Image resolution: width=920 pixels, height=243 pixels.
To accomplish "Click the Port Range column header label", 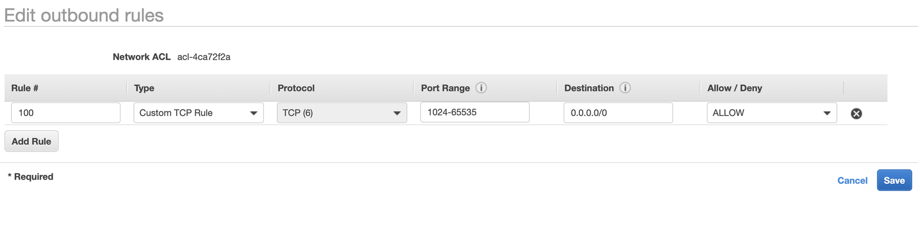I will (x=446, y=88).
